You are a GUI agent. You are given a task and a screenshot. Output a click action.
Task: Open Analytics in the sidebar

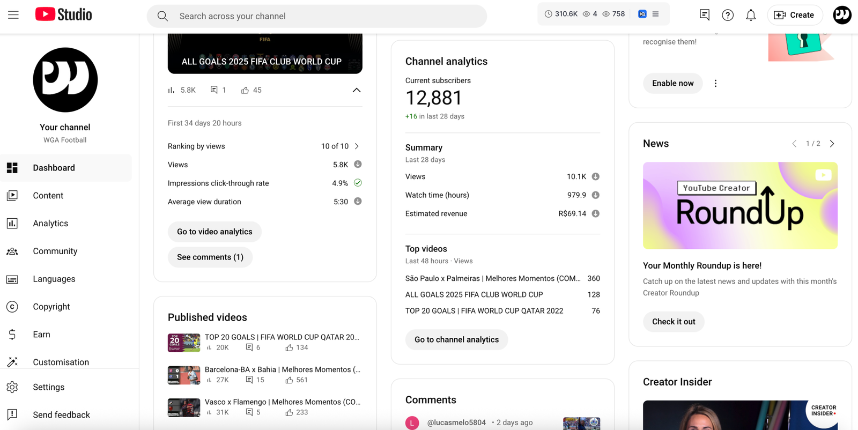click(50, 224)
